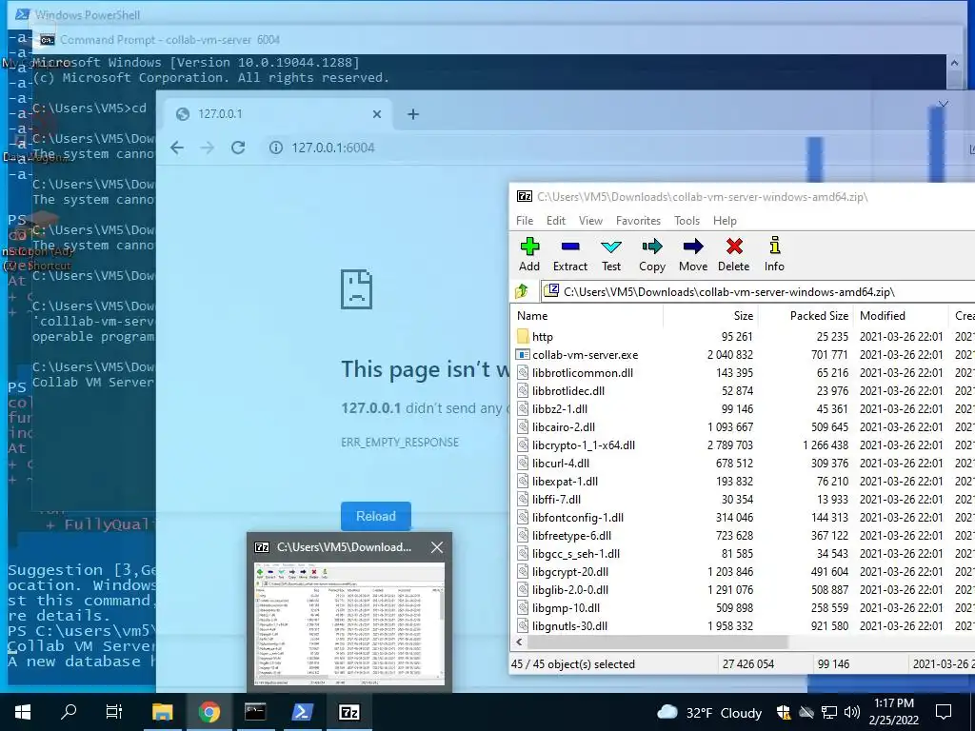
Task: Click the 7-Zip taskbar icon
Action: (x=348, y=712)
